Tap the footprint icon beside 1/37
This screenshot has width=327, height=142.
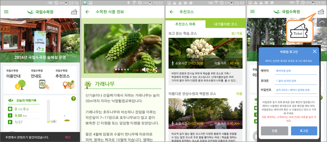[x=10, y=122]
